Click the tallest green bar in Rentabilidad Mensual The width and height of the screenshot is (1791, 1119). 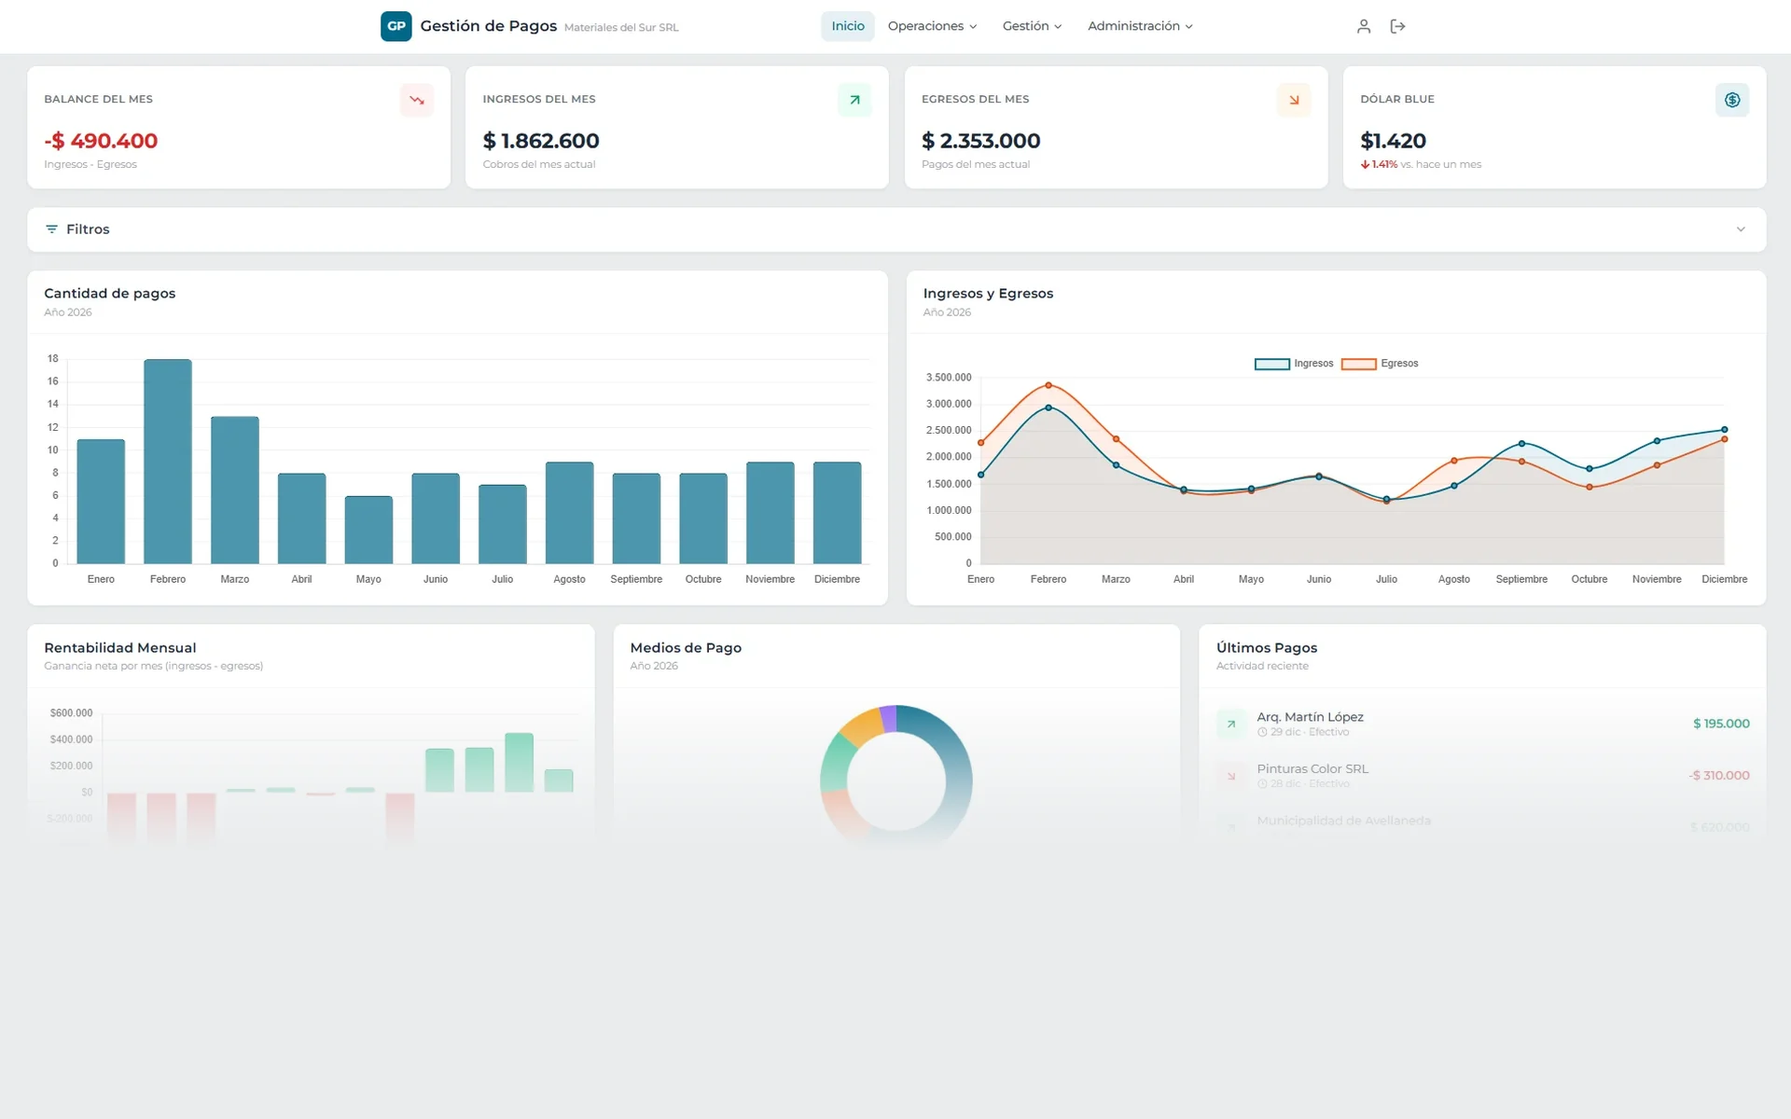[519, 763]
